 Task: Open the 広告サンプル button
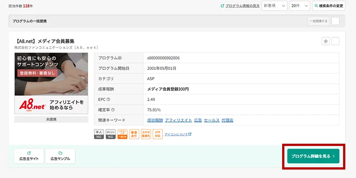60,156
